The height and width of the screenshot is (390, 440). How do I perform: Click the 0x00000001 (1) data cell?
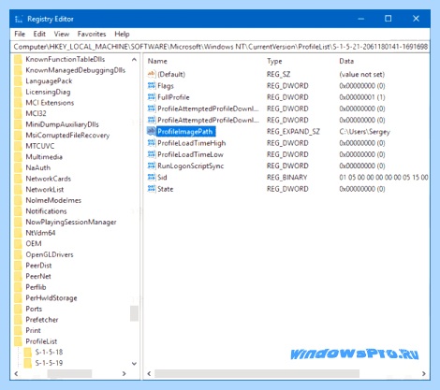[362, 97]
